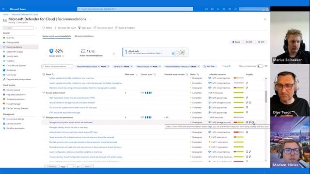Collapse the sidebar menu chevron

(36, 28)
